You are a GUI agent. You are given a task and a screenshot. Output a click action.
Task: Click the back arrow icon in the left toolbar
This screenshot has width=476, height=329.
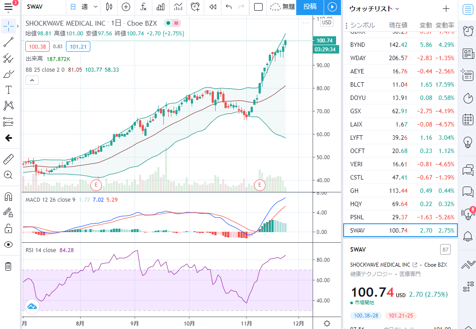[x=8, y=138]
